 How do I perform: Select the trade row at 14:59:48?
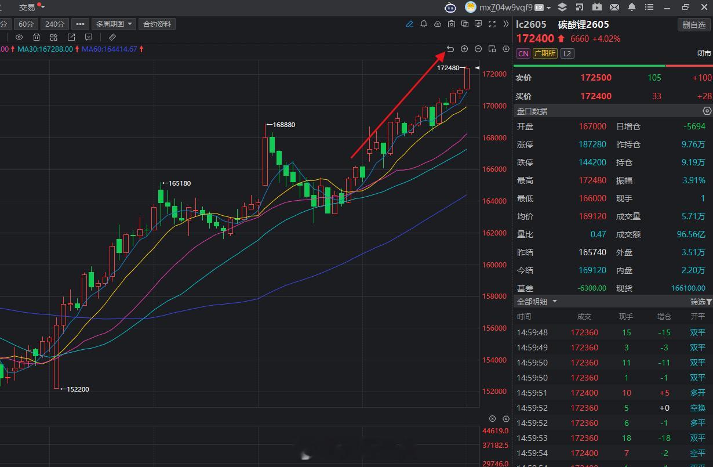pos(613,332)
